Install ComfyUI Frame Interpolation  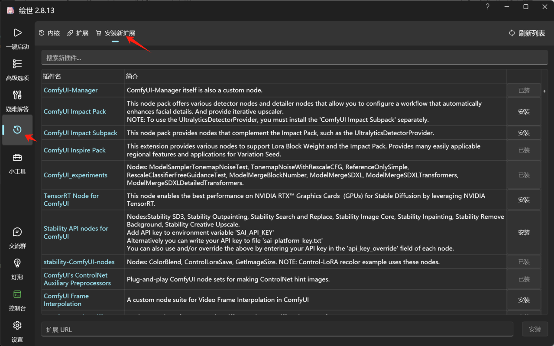pyautogui.click(x=524, y=300)
